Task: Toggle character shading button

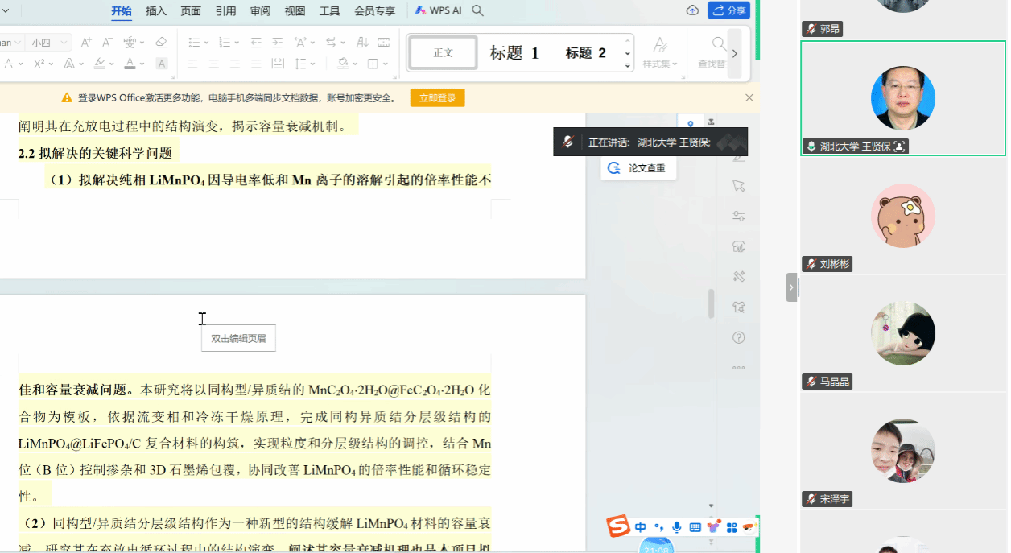Action: 162,64
